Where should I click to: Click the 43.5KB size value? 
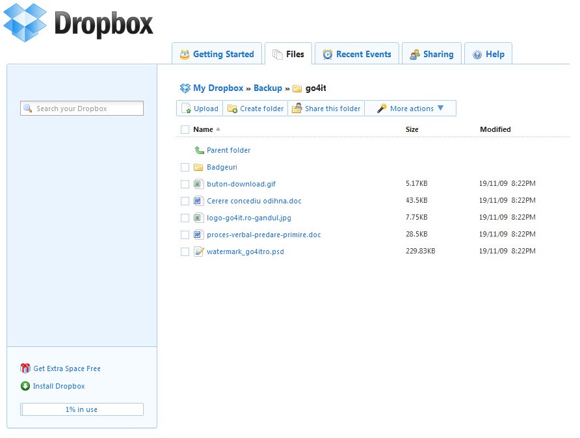pyautogui.click(x=417, y=200)
